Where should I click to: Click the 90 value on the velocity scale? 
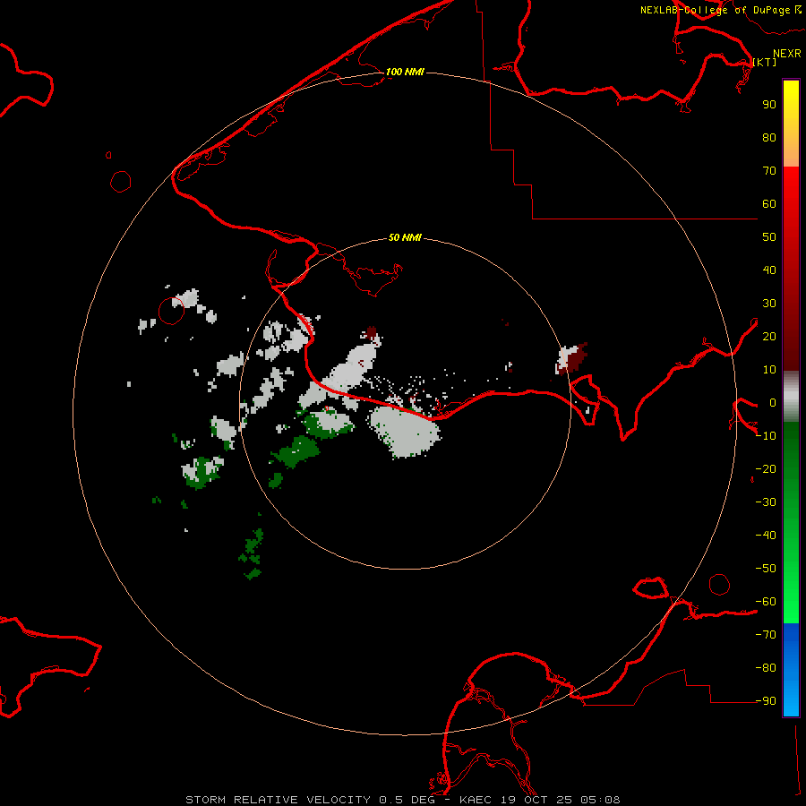769,105
